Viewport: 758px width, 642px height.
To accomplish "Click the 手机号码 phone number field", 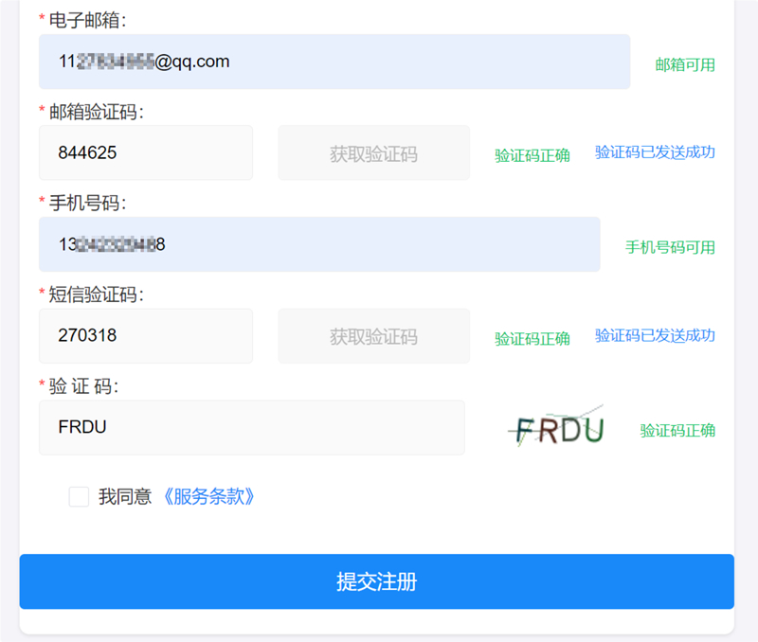I will pyautogui.click(x=319, y=244).
